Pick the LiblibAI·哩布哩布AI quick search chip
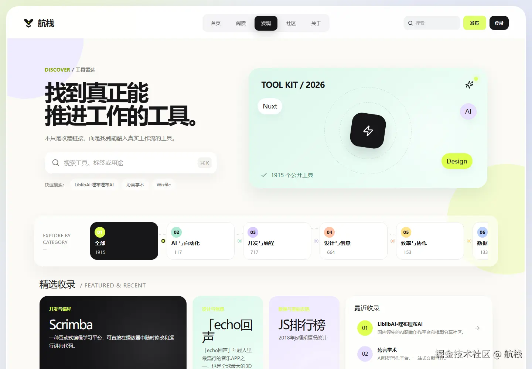 [94, 184]
